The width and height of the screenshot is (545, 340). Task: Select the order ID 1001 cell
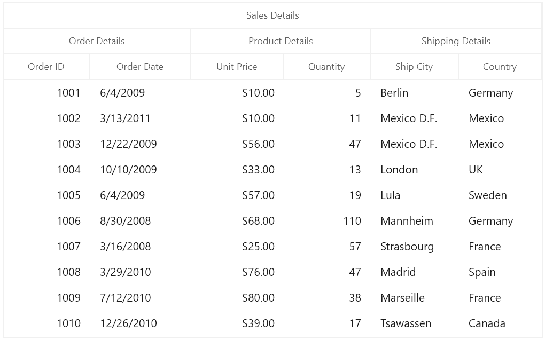[46, 93]
